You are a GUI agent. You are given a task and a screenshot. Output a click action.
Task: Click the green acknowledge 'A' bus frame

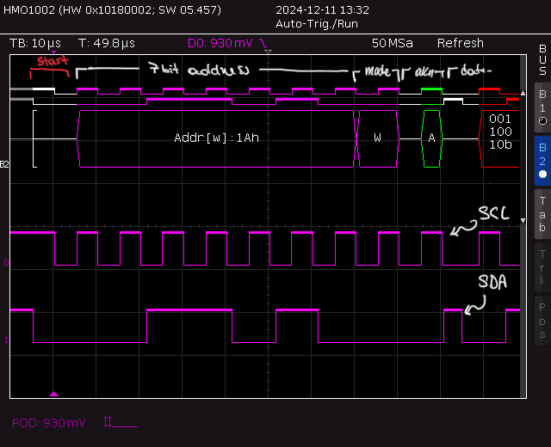431,138
